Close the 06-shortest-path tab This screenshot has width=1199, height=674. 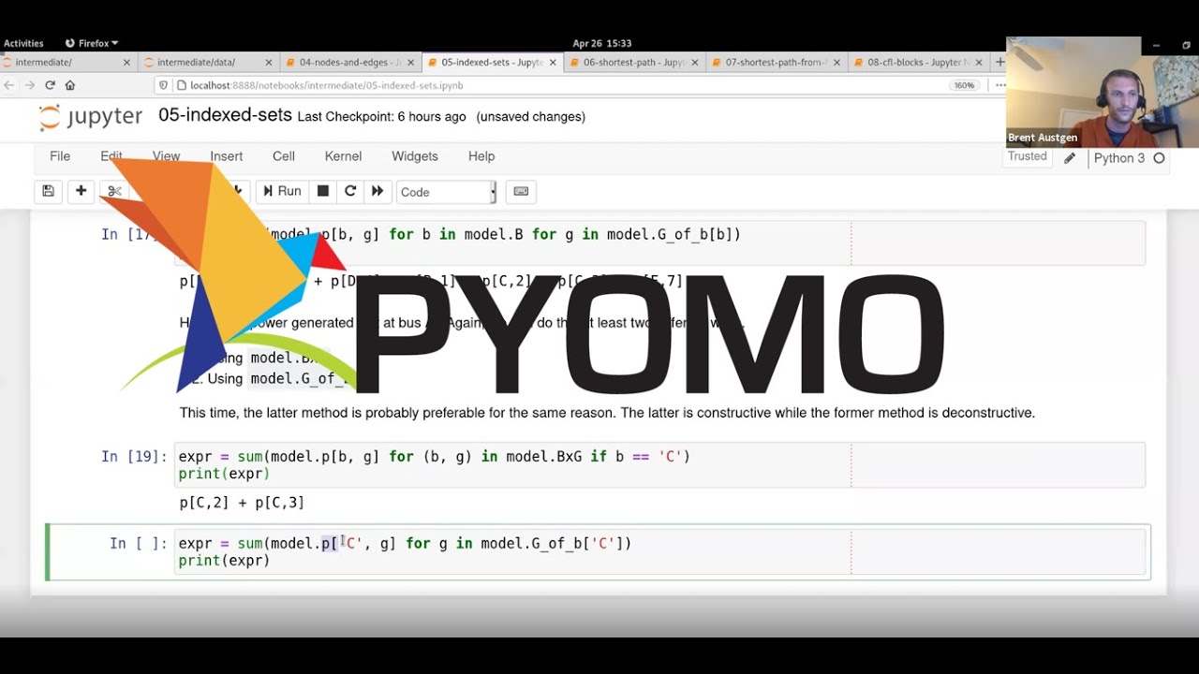(x=695, y=63)
